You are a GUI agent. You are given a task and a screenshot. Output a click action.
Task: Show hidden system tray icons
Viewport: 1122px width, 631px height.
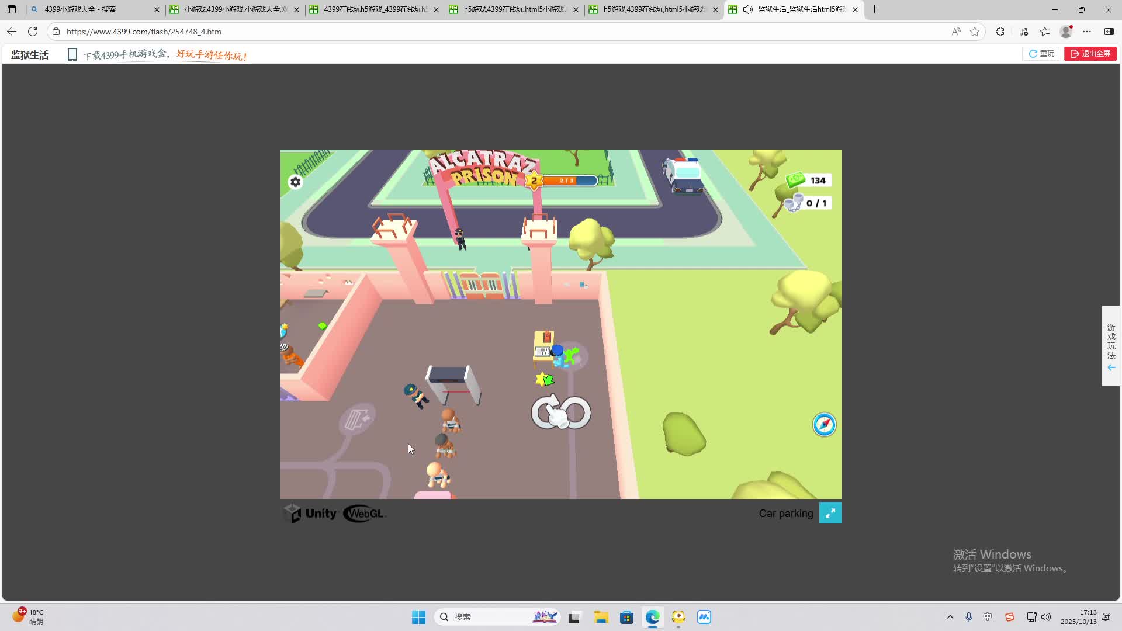click(x=950, y=617)
